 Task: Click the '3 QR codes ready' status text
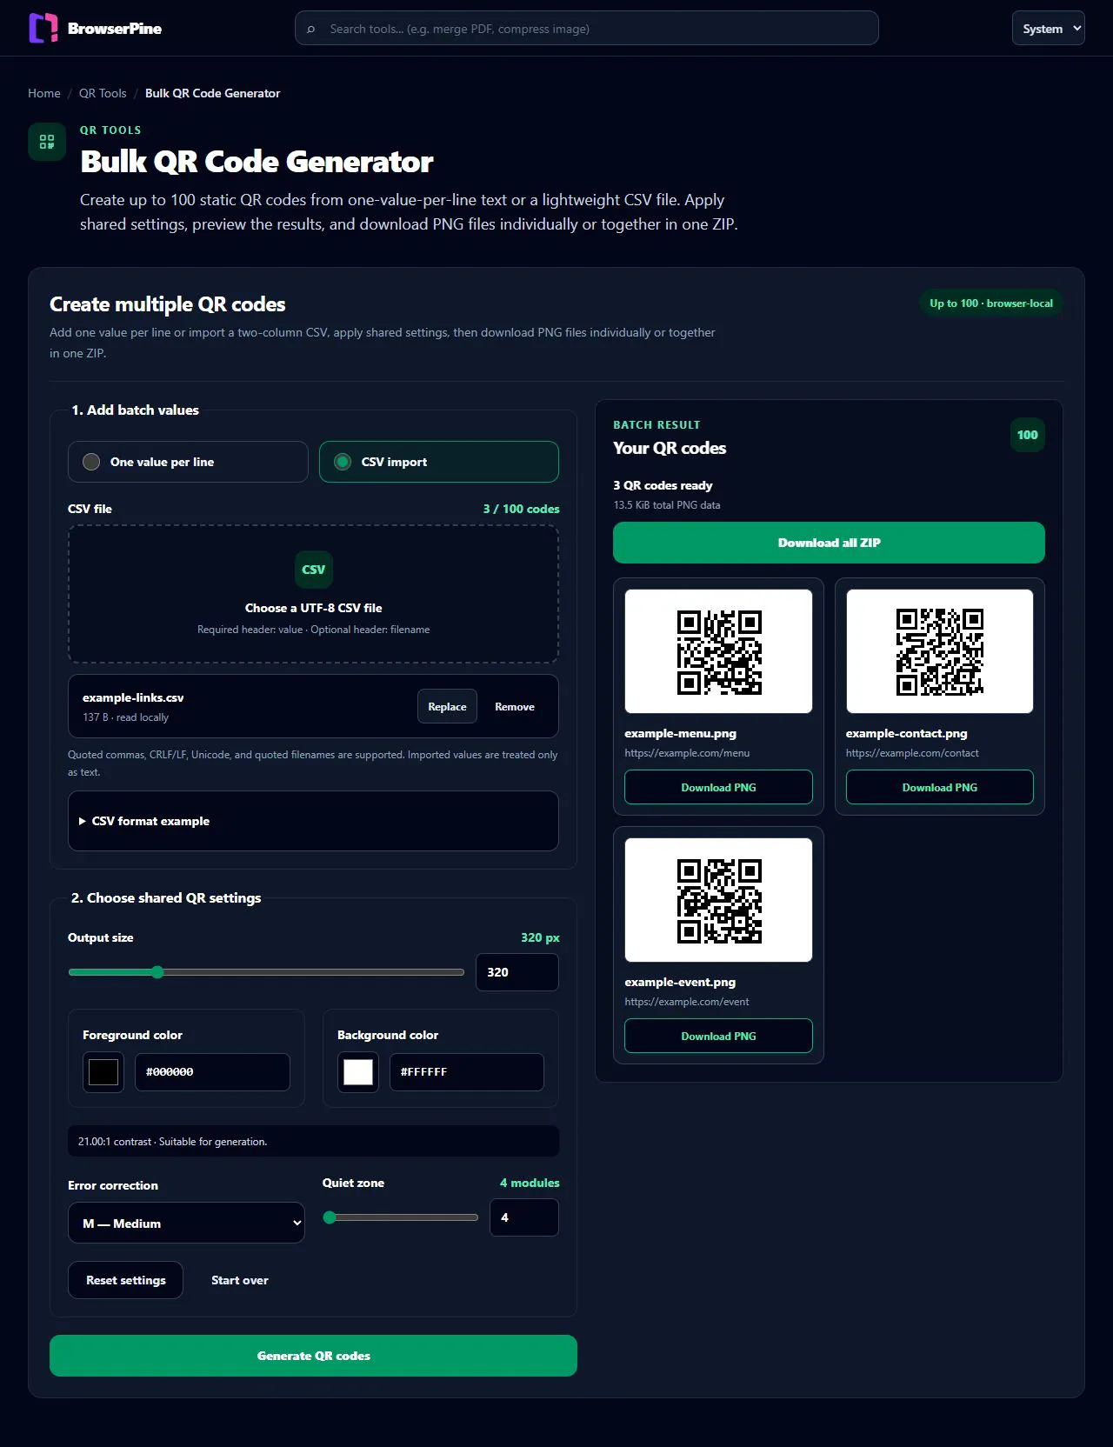[663, 485]
